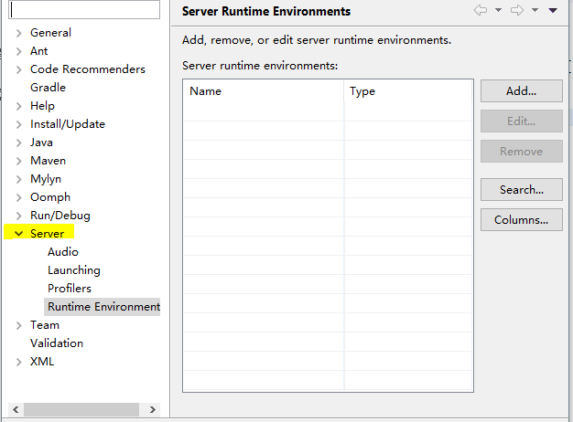Open the Validation preferences page
The height and width of the screenshot is (422, 573).
57,343
